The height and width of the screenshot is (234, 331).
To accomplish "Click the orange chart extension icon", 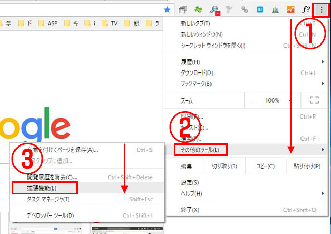I will 291,10.
